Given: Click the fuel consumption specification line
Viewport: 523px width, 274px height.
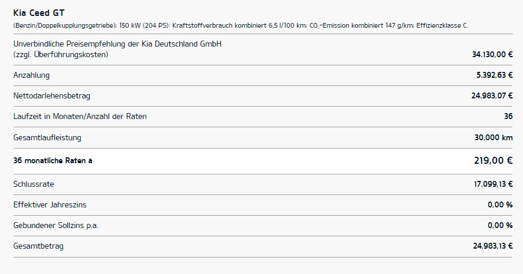Looking at the screenshot, I should [240, 26].
